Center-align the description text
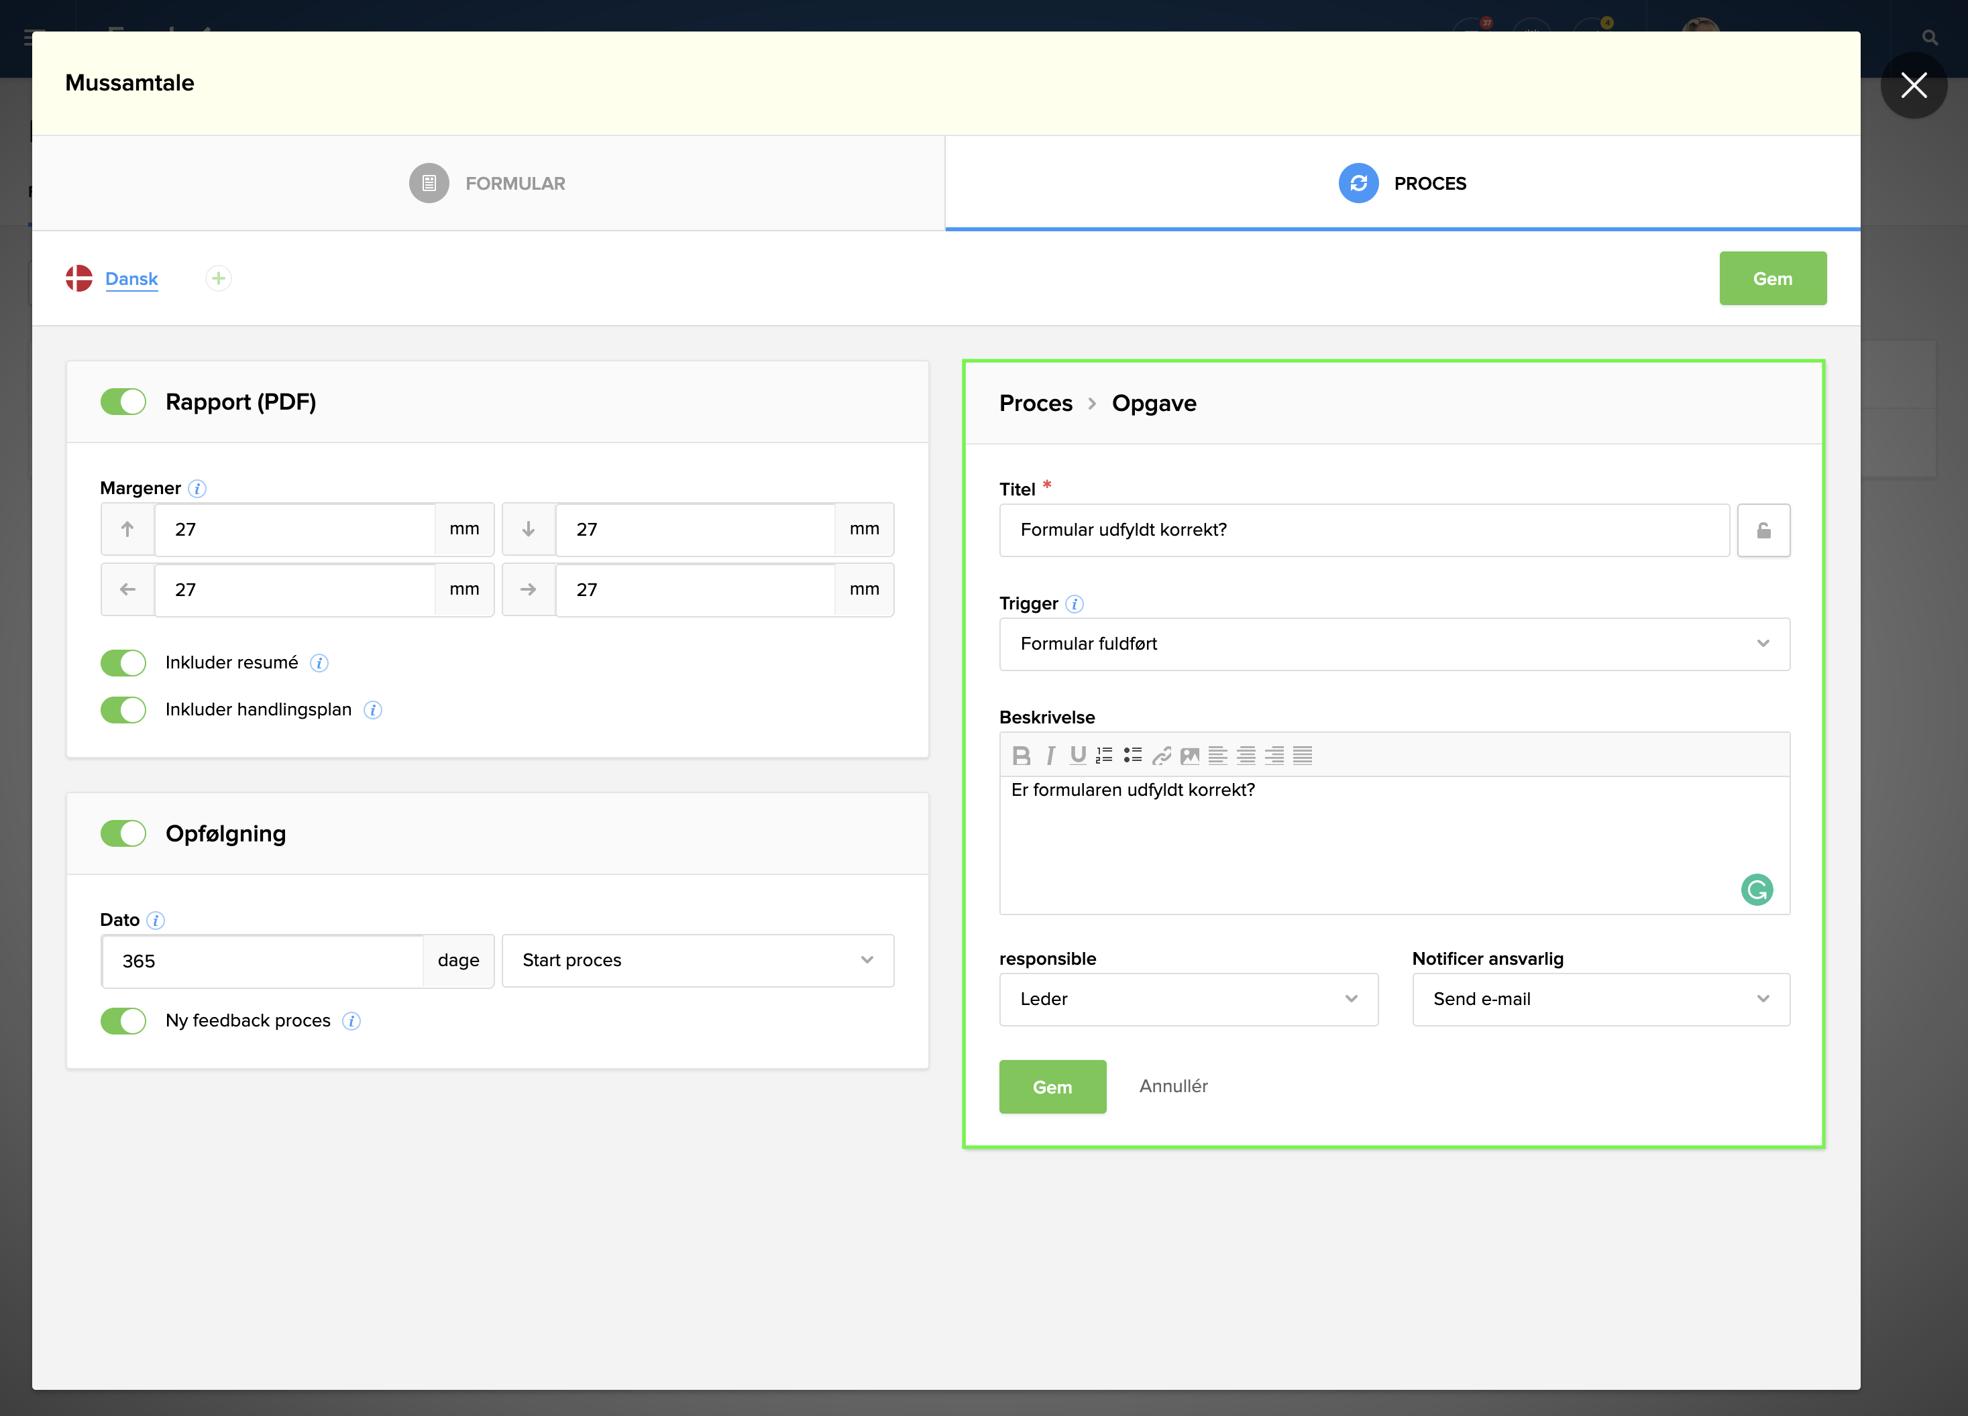Screen dimensions: 1968x1416 [1246, 755]
